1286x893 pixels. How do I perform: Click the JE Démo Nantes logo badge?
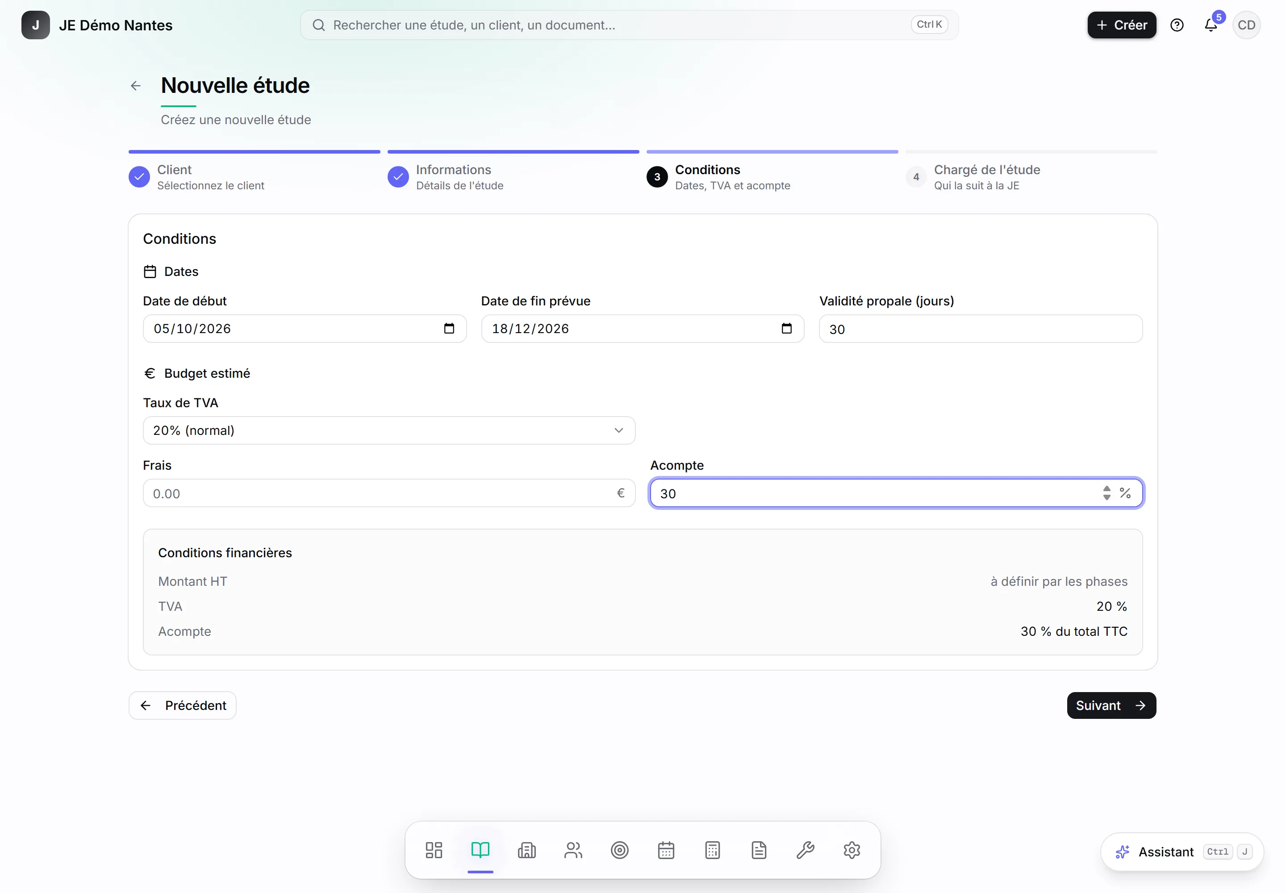coord(36,25)
